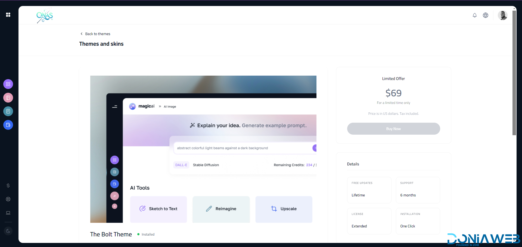Click the Bolt Theme preview image

tap(203, 149)
